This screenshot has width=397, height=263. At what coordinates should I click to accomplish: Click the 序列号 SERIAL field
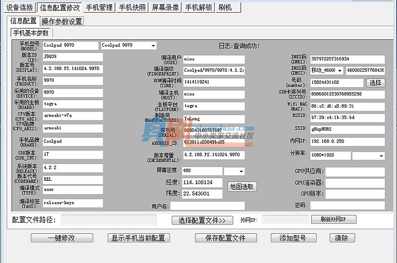[x=214, y=131]
